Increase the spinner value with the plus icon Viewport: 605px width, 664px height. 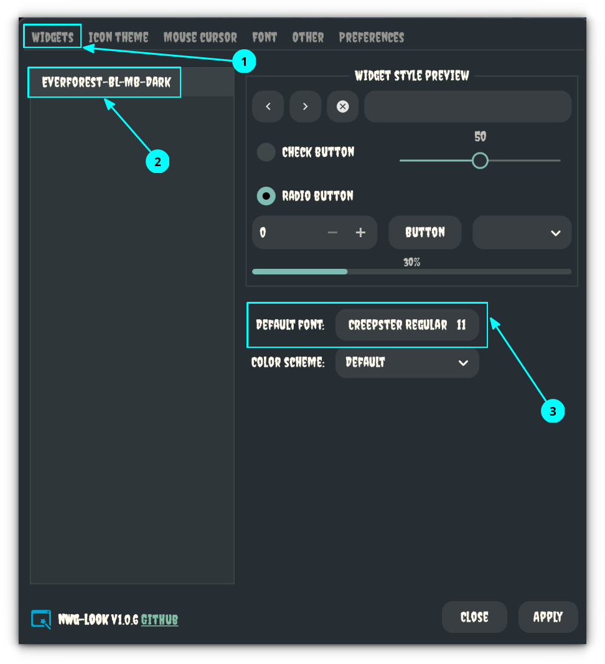[360, 232]
